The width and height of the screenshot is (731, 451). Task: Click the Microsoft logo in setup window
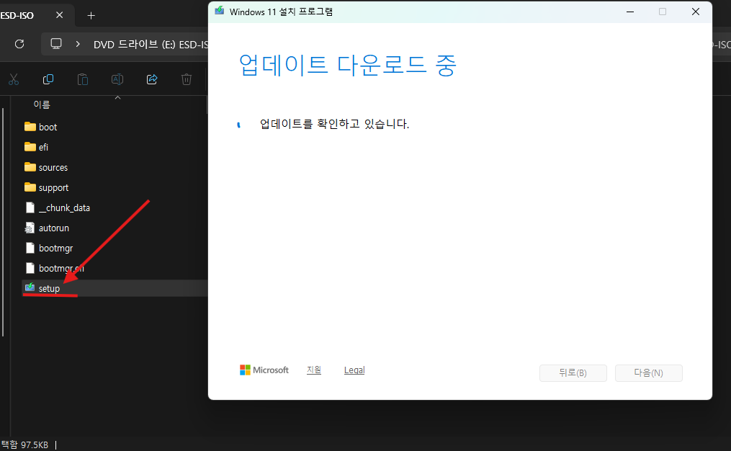tap(264, 370)
